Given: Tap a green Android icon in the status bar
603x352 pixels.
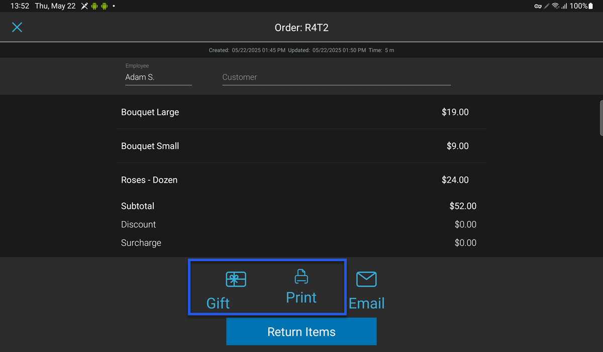Looking at the screenshot, I should (x=95, y=6).
